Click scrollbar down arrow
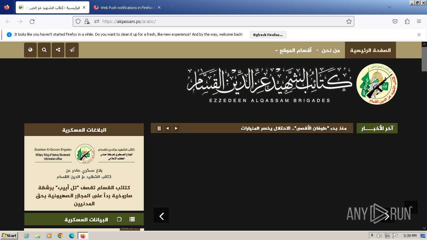 tap(424, 228)
